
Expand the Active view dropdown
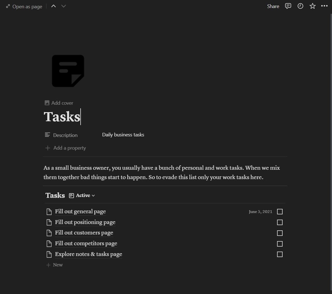(83, 196)
